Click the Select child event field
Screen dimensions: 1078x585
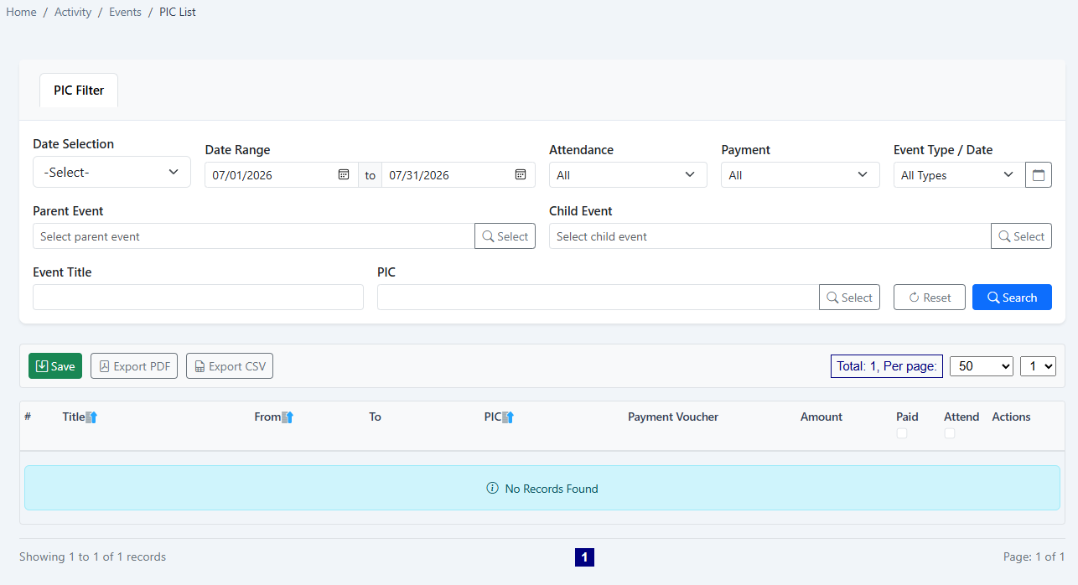pyautogui.click(x=770, y=236)
